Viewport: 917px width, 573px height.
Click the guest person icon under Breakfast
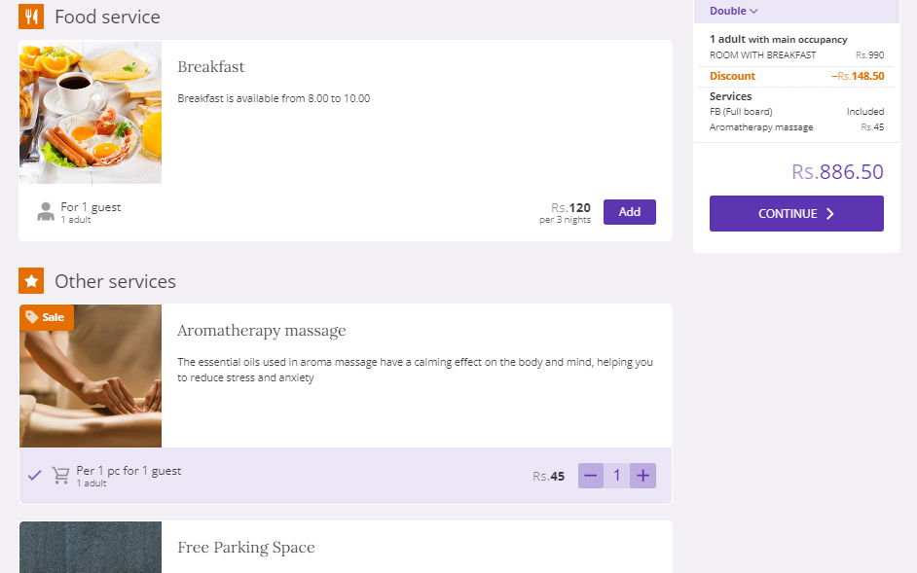pos(45,212)
